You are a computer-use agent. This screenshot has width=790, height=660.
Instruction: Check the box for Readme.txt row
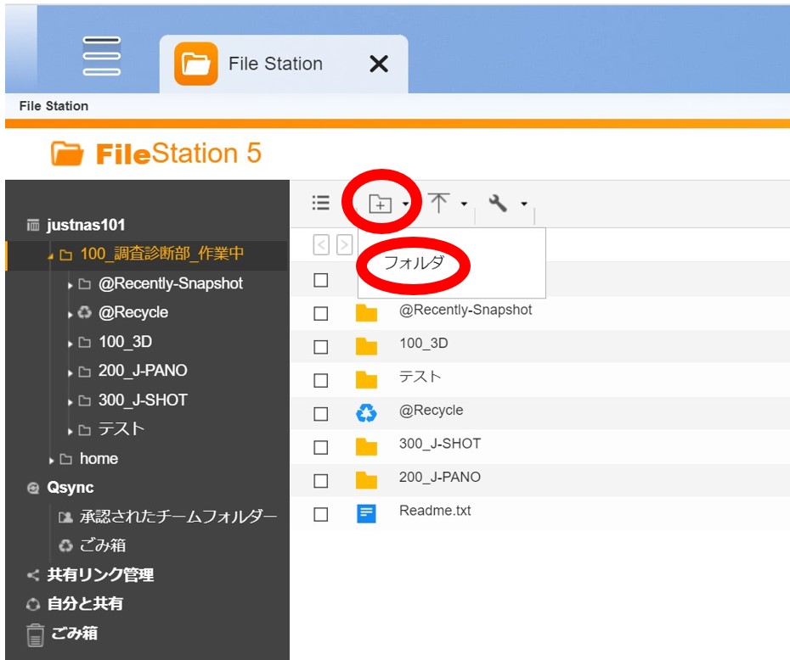pos(321,515)
